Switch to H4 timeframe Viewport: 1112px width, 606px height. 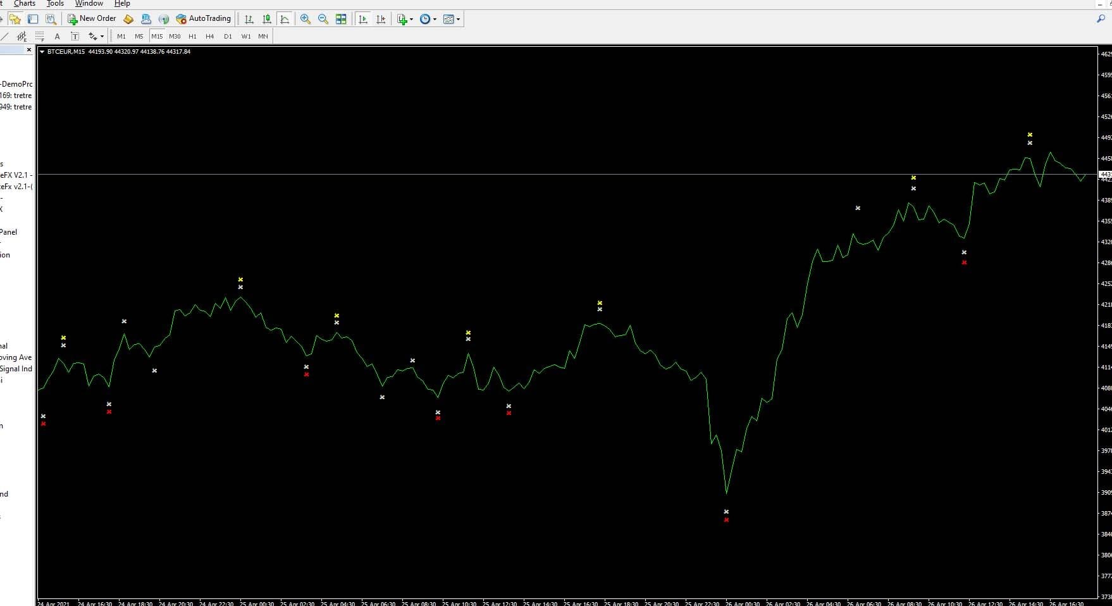210,36
